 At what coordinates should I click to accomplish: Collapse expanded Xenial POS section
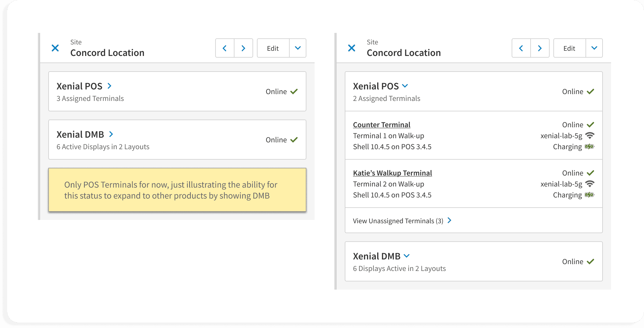pos(405,86)
